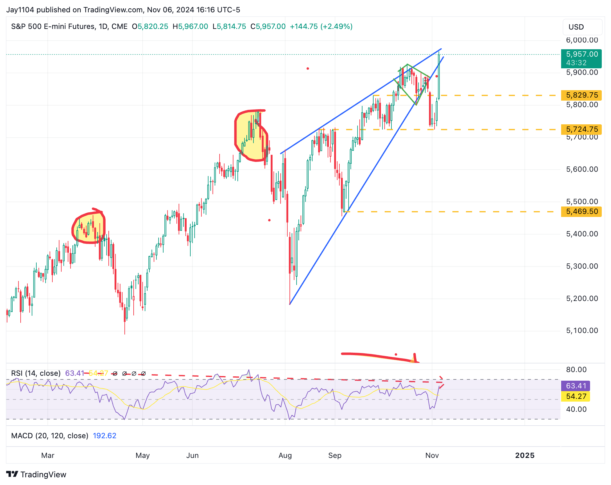
Task: Click the Nov label on time axis
Action: (432, 455)
